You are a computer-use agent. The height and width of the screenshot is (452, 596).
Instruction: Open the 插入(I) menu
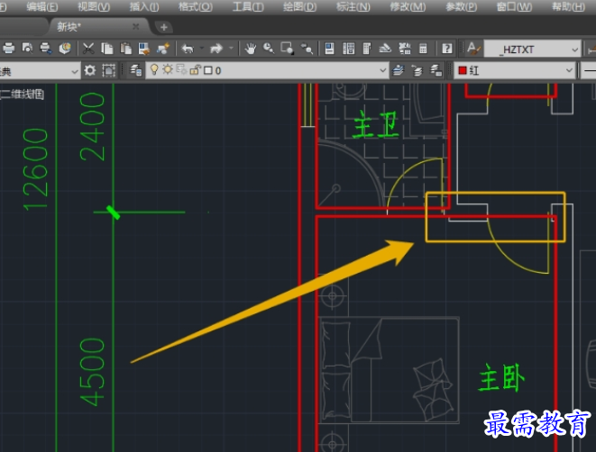click(144, 7)
